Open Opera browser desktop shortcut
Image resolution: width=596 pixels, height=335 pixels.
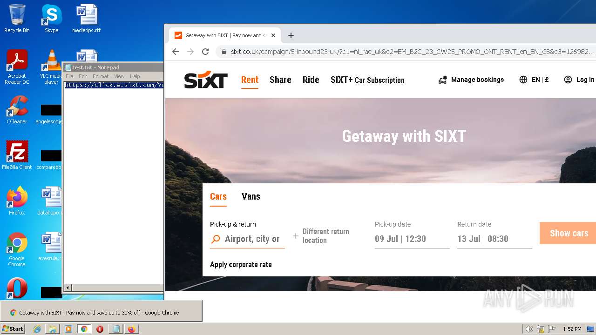[x=17, y=288]
